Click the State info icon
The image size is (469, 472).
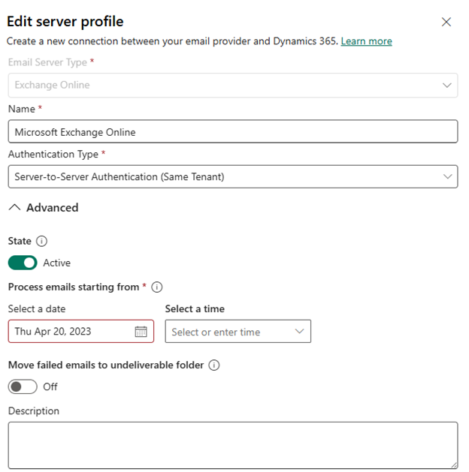coord(42,242)
